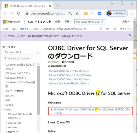Close the ODBC Driver browser tab
Screen dimensions: 137x133
[x=50, y=6]
